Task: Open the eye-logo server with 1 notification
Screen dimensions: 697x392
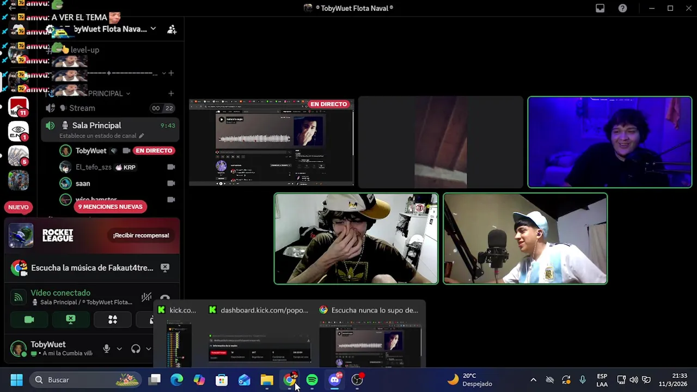Action: pyautogui.click(x=18, y=131)
